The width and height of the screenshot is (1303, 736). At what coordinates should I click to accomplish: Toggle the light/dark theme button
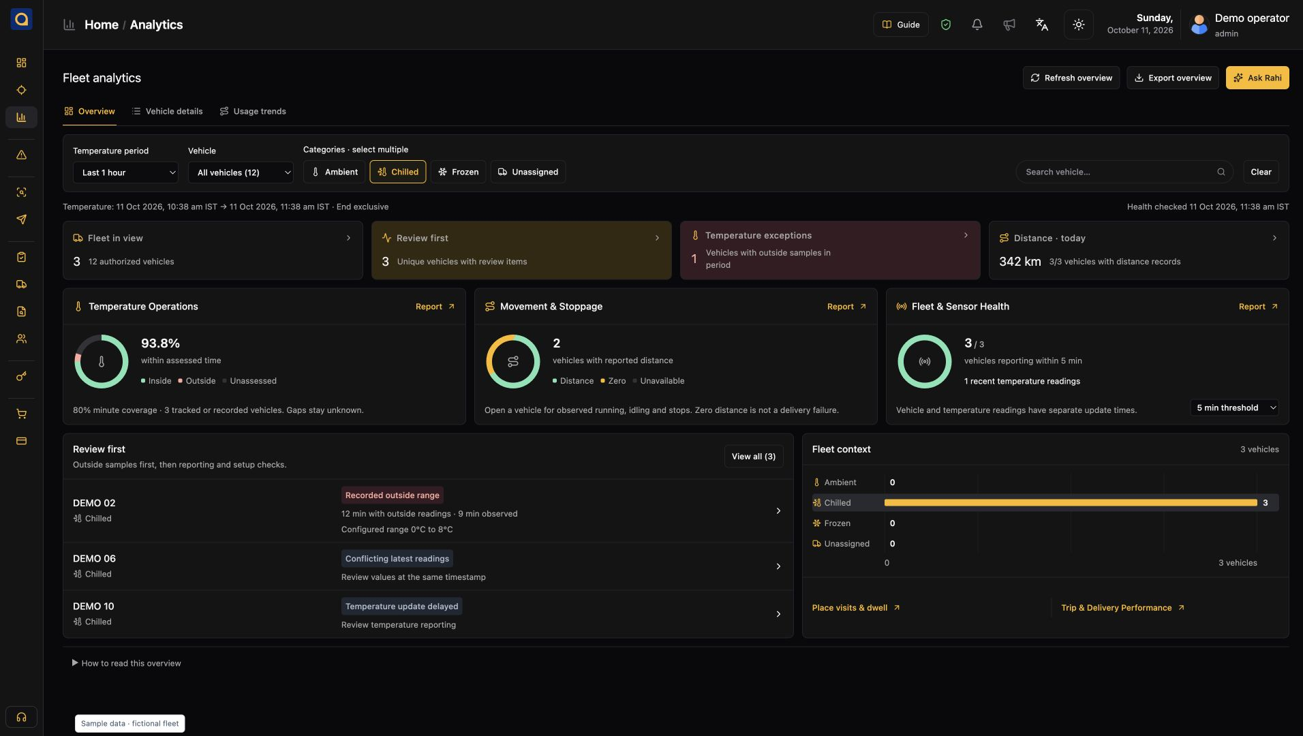[1078, 25]
